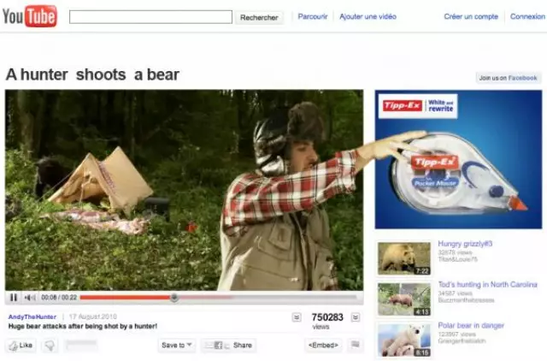This screenshot has width=547, height=361.
Task: Click the thumbs down dislike icon
Action: coord(50,346)
